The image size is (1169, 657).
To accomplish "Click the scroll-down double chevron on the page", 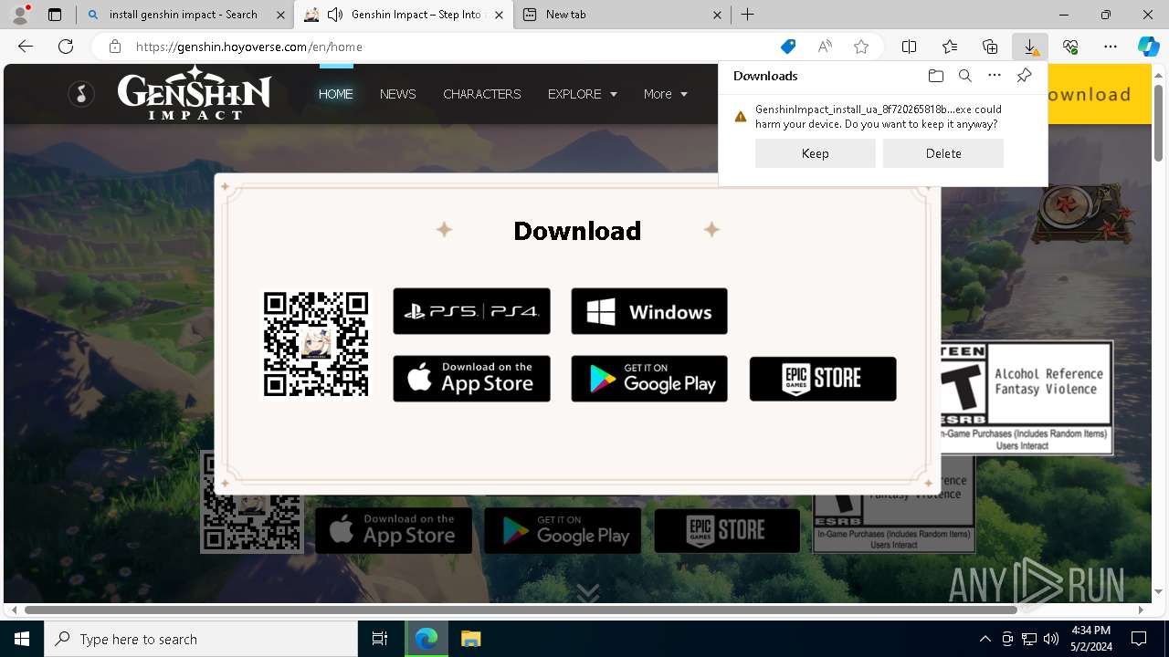I will tap(588, 593).
